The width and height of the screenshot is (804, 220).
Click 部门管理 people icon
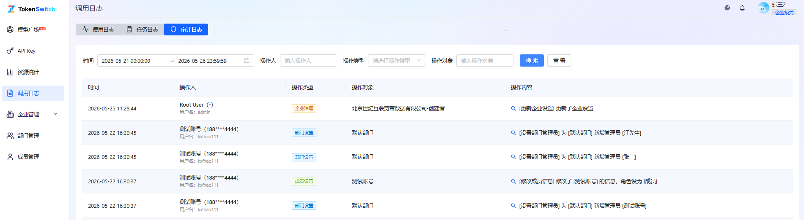(10, 136)
